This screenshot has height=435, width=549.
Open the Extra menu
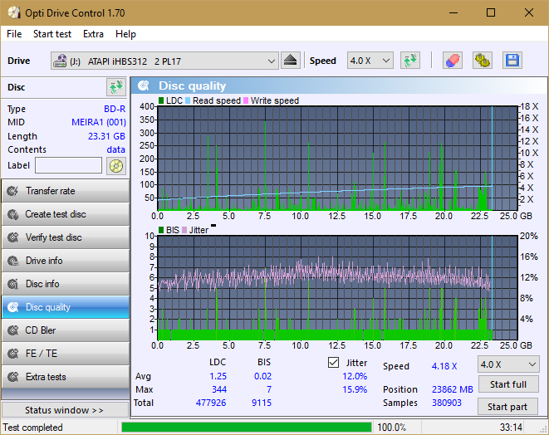pyautogui.click(x=93, y=34)
